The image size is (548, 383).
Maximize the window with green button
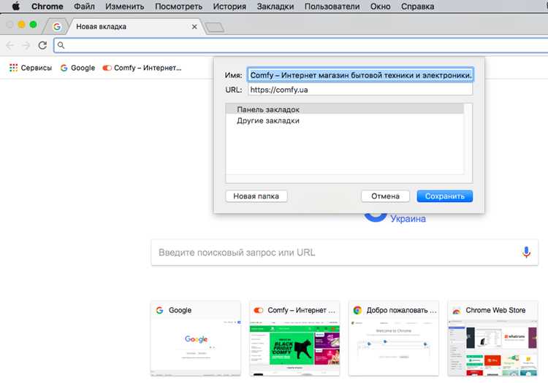(x=33, y=24)
